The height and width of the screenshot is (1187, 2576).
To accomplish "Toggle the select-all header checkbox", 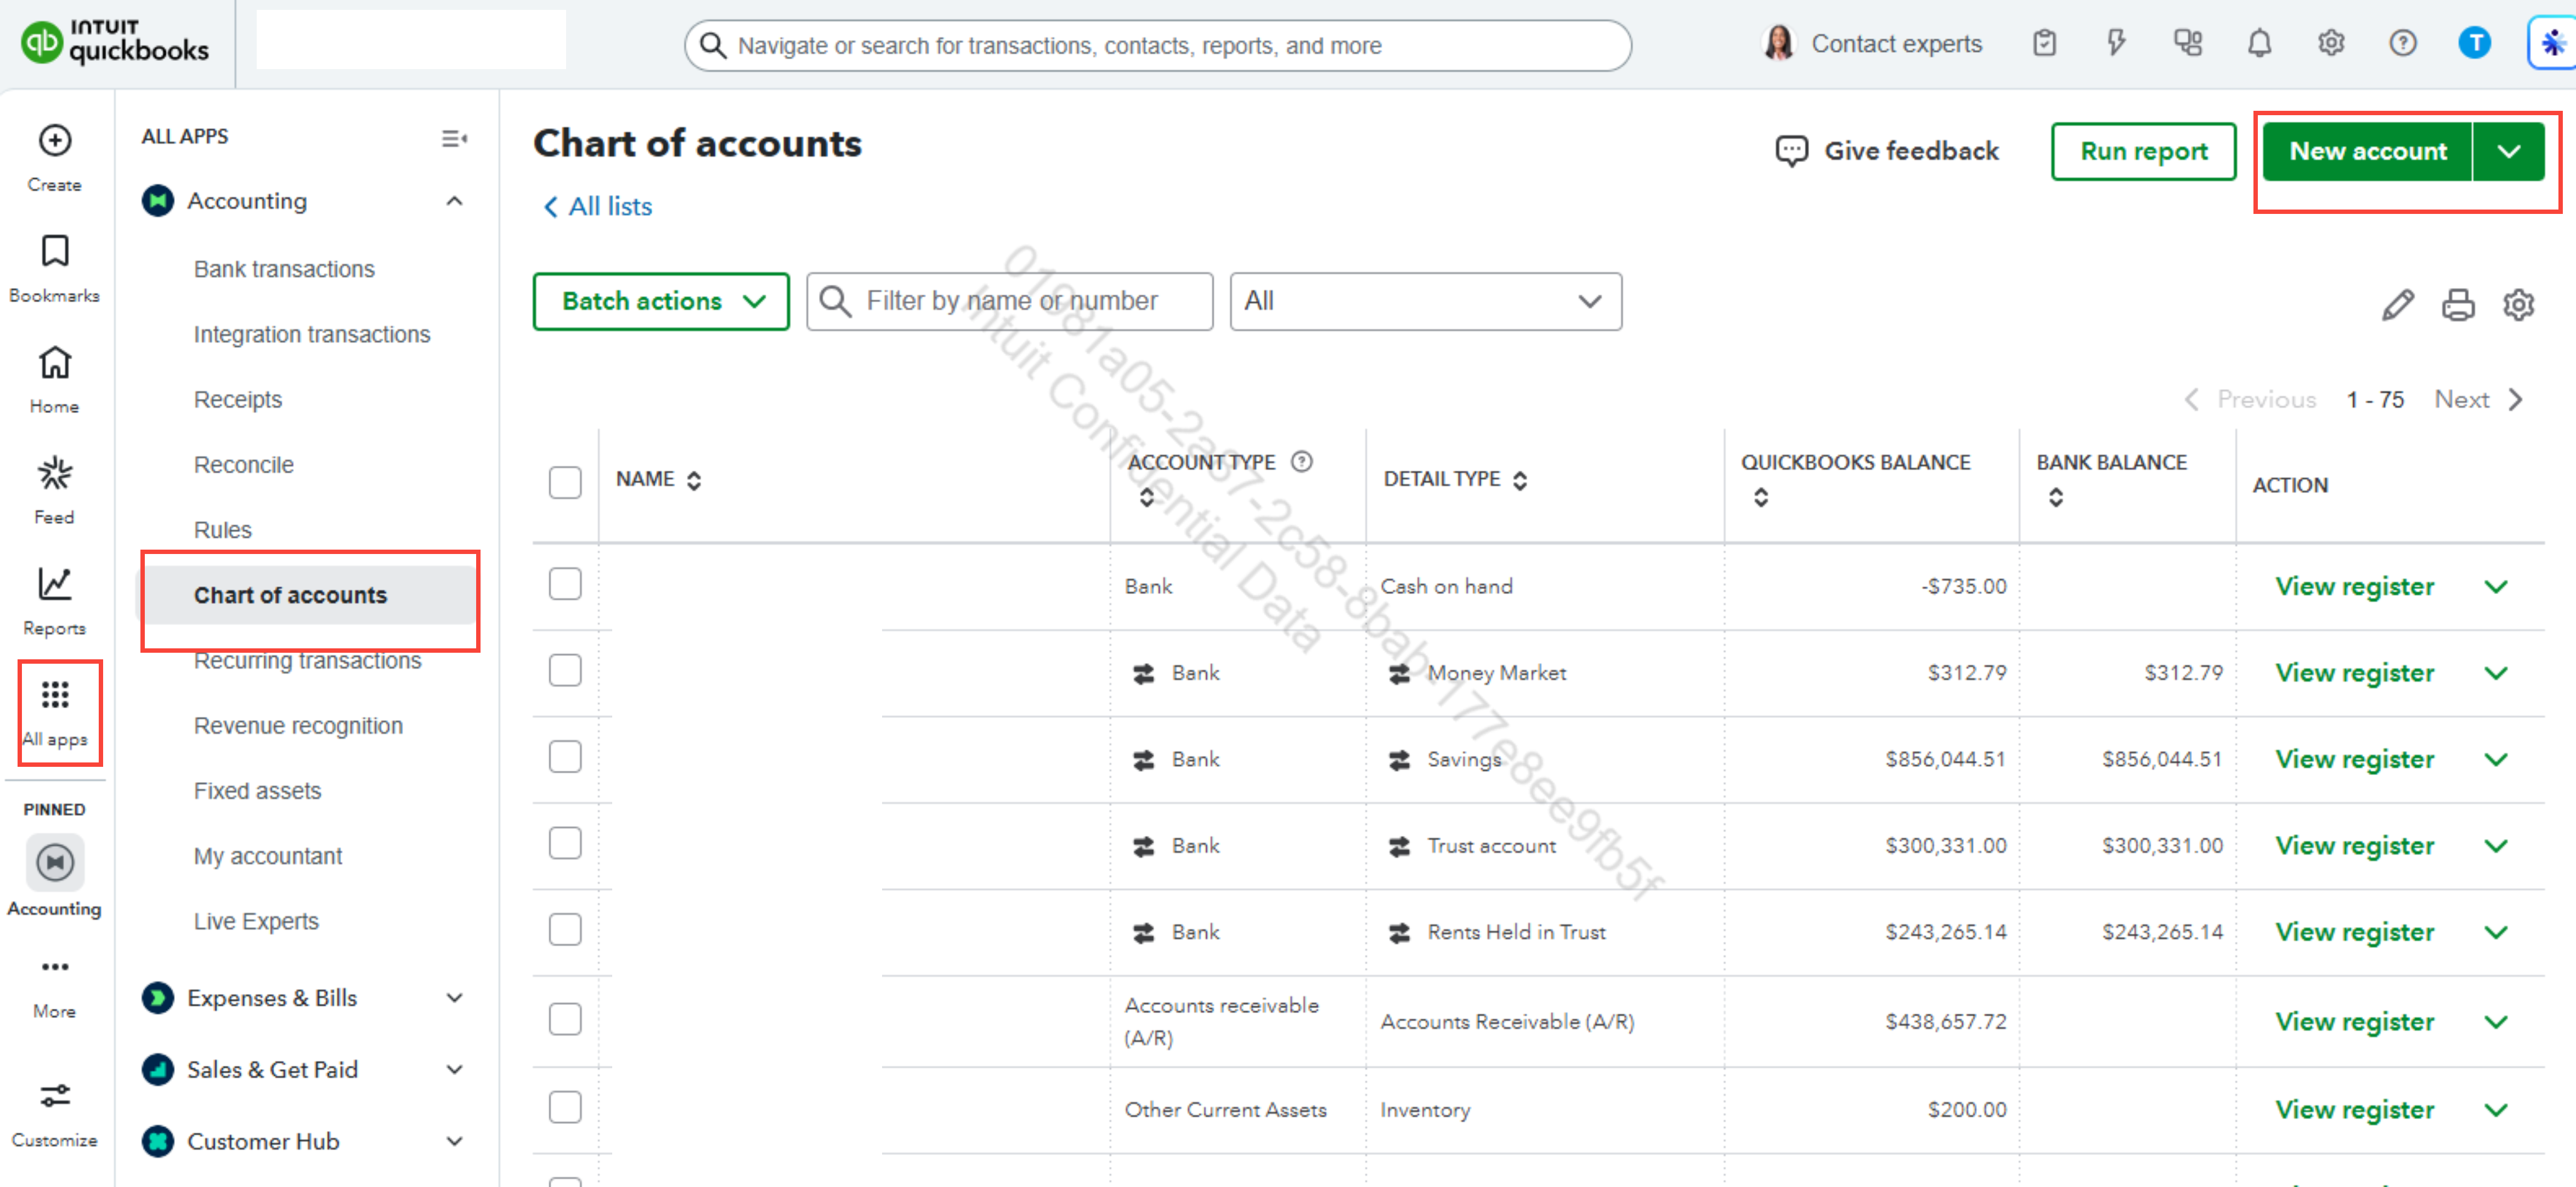I will 565,482.
